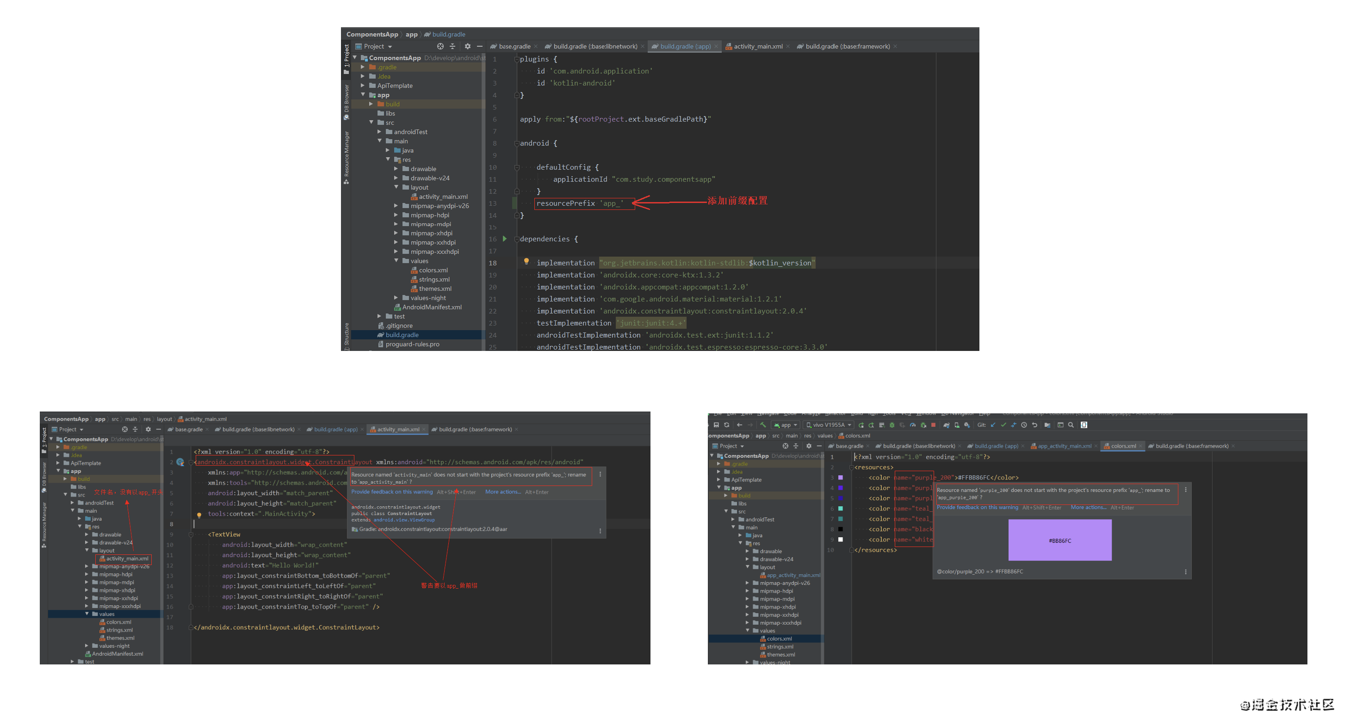Click the Make Project hammer icon

click(x=763, y=425)
